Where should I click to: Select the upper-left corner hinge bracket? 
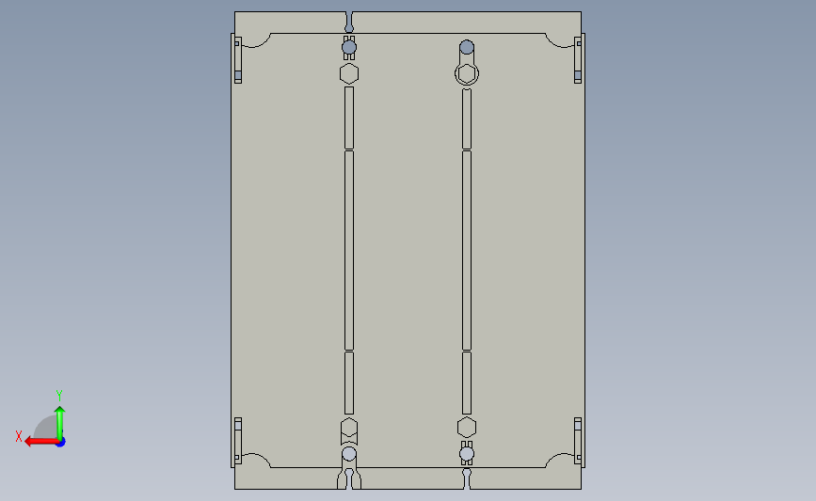(x=237, y=60)
